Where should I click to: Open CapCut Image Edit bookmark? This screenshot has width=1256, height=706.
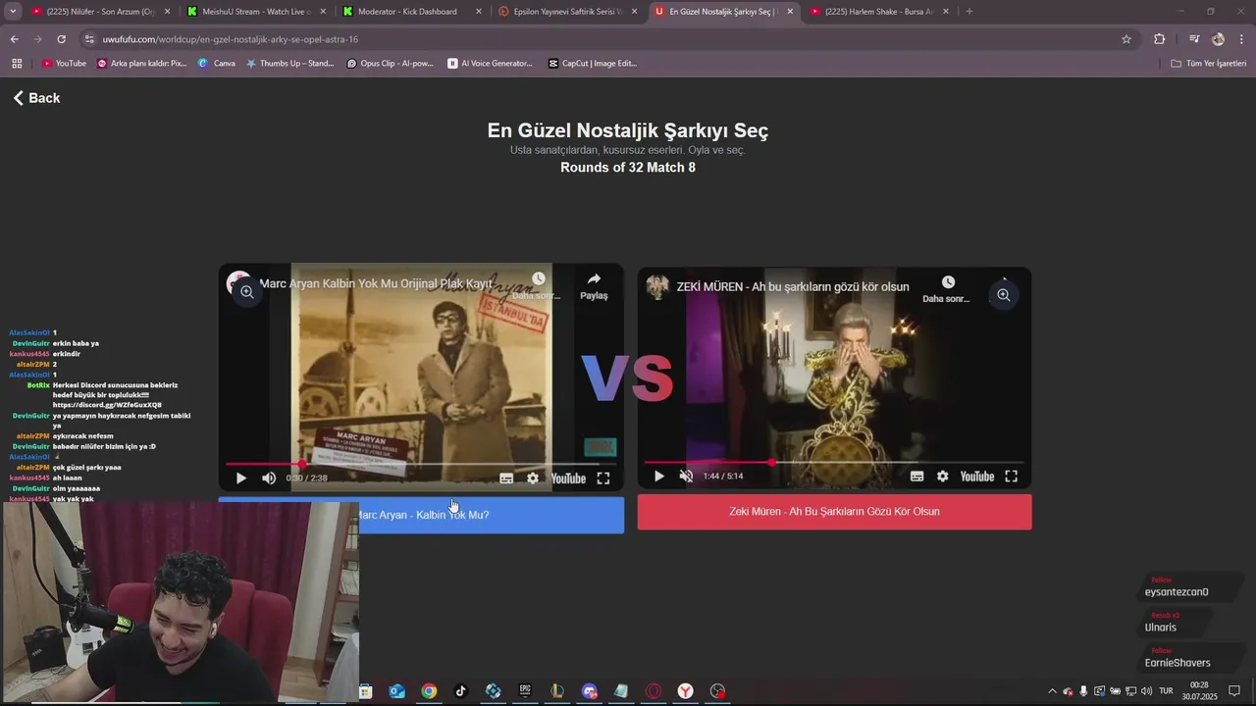(x=592, y=64)
